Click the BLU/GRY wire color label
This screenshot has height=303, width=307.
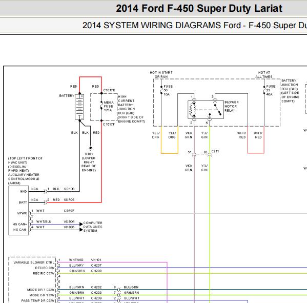point(76,266)
